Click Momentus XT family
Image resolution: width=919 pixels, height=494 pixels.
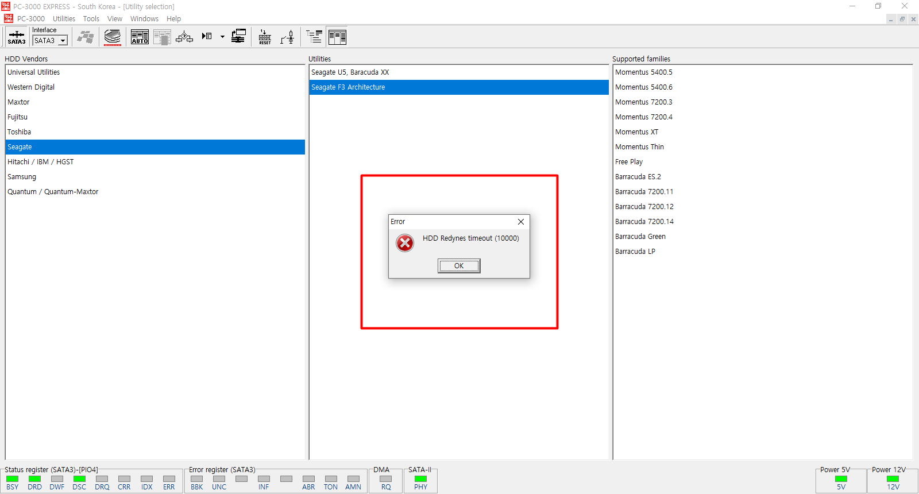(762, 132)
